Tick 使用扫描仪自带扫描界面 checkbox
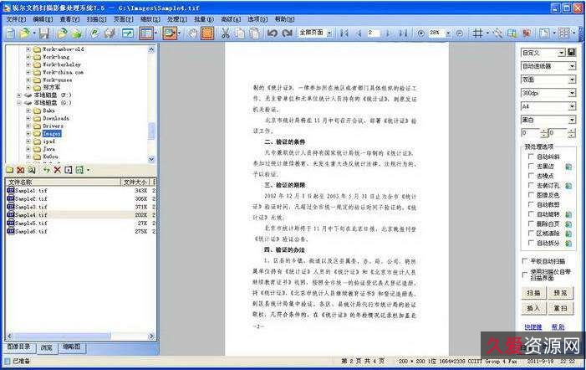The width and height of the screenshot is (586, 370). [525, 275]
